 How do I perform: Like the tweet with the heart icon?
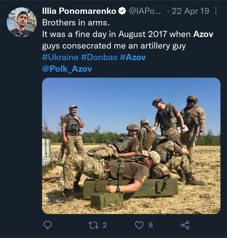pos(139,225)
